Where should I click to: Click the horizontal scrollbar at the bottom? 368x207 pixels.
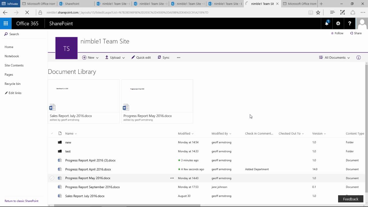coord(127,205)
